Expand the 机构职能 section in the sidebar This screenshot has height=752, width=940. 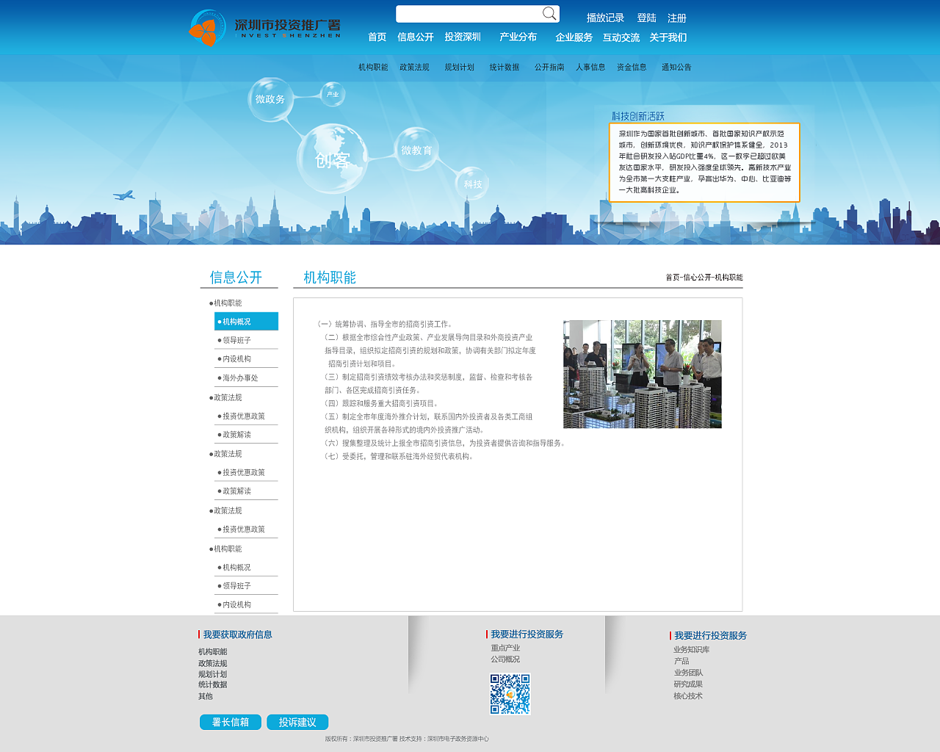(228, 302)
